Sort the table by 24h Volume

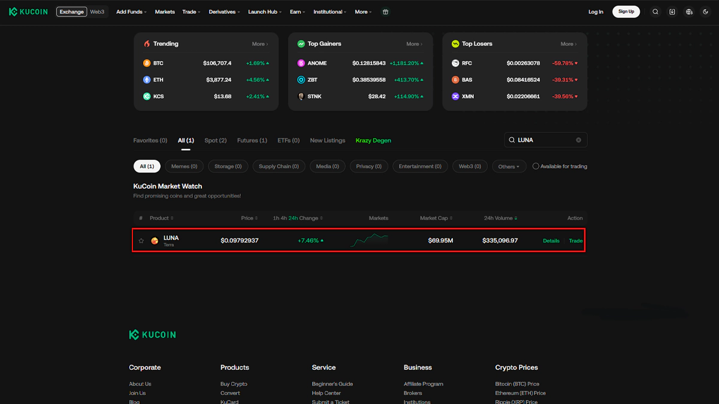(500, 218)
